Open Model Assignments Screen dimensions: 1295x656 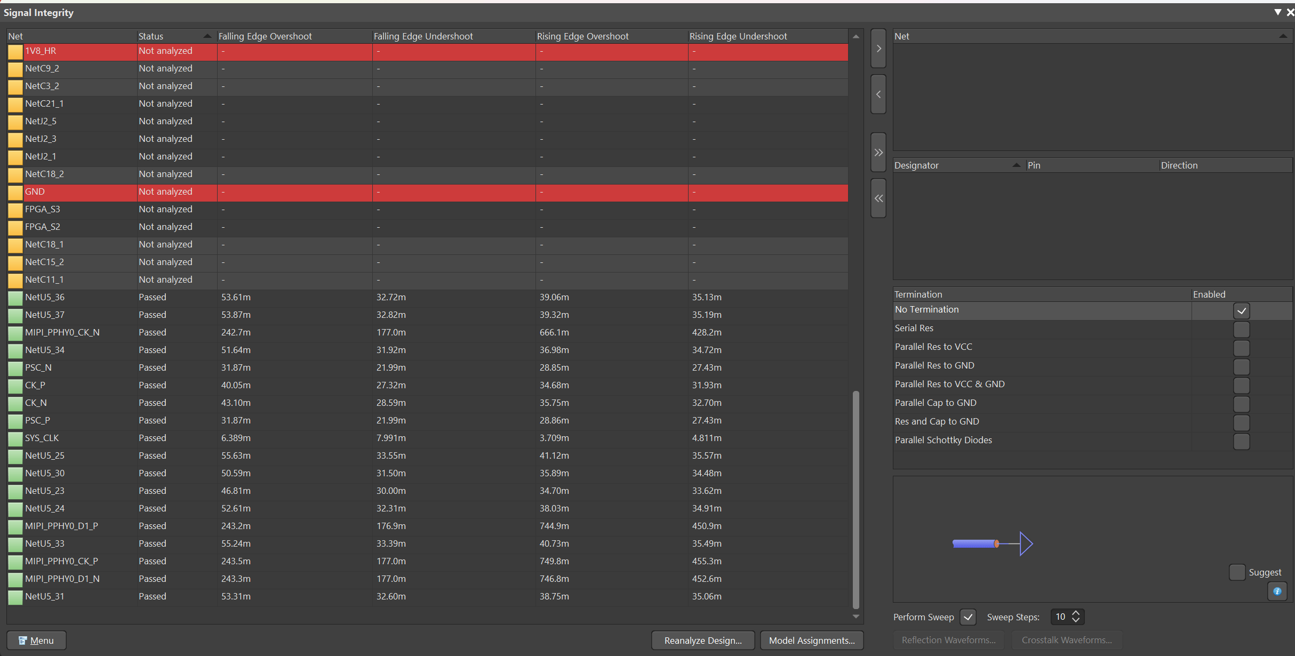coord(811,640)
